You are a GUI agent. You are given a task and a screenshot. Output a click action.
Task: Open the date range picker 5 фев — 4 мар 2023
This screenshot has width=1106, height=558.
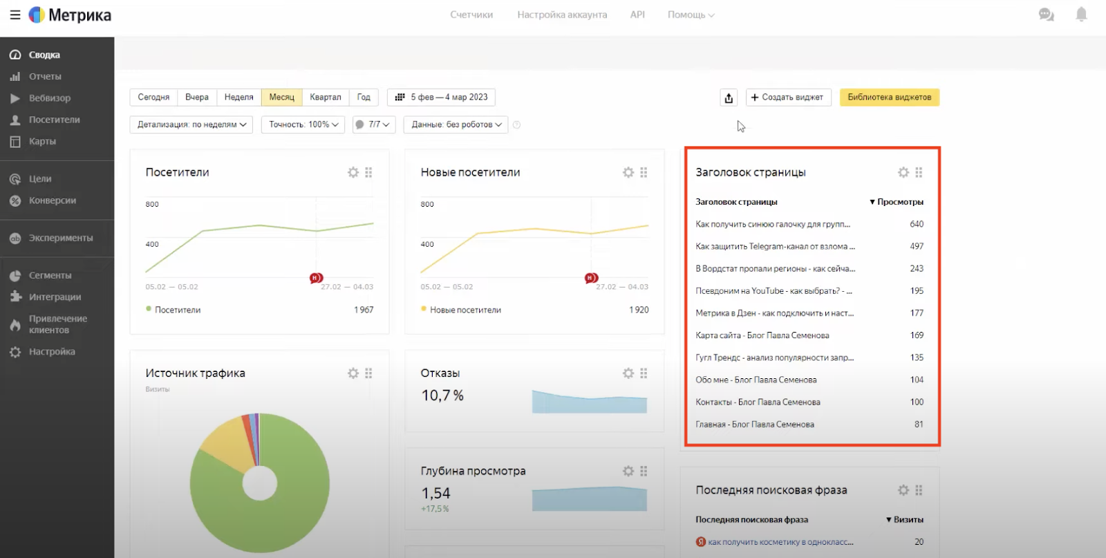click(x=441, y=97)
